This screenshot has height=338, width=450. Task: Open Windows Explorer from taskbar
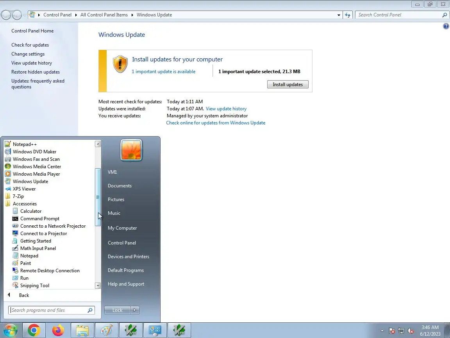(82, 331)
